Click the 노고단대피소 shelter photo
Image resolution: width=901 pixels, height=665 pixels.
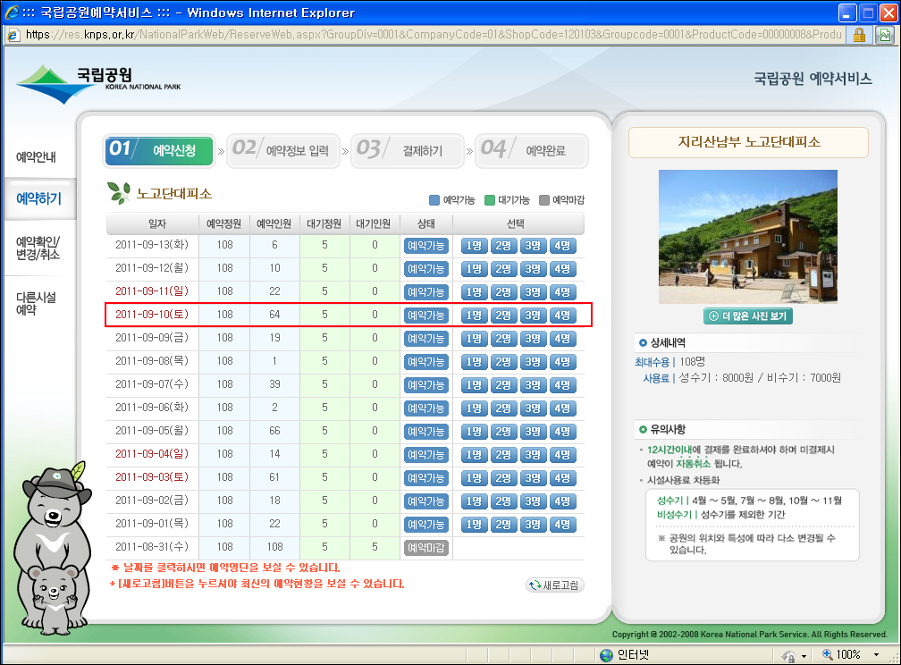click(748, 236)
